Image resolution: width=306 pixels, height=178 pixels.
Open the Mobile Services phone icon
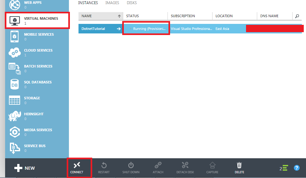(15, 36)
